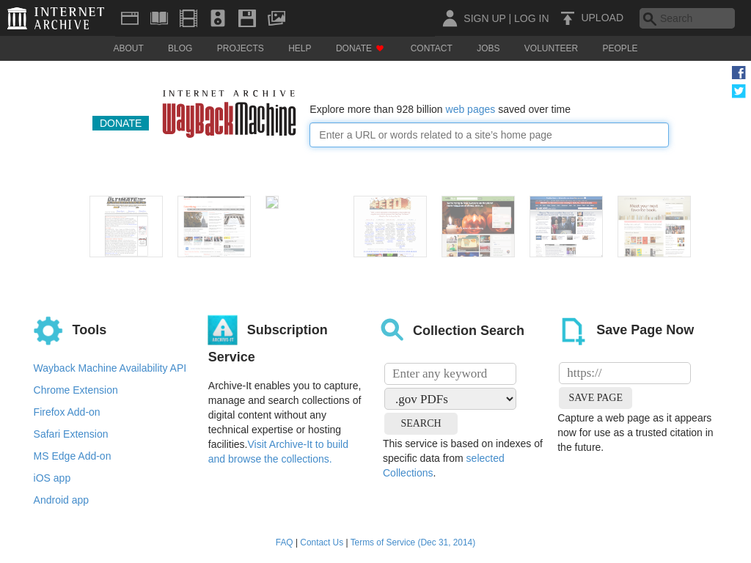Focus the Wayback URL search field
Screen dimensions: 751x563
click(489, 135)
